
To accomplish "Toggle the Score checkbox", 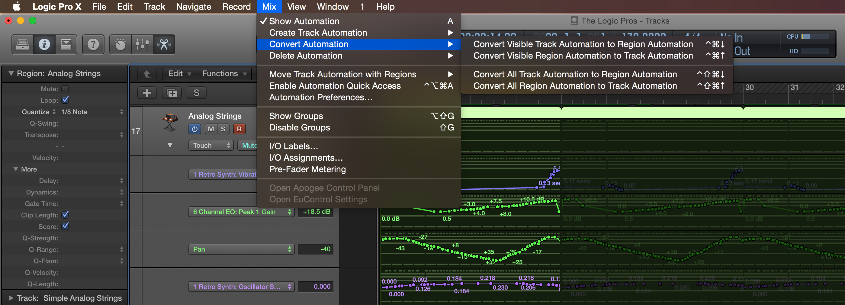I will [x=65, y=226].
